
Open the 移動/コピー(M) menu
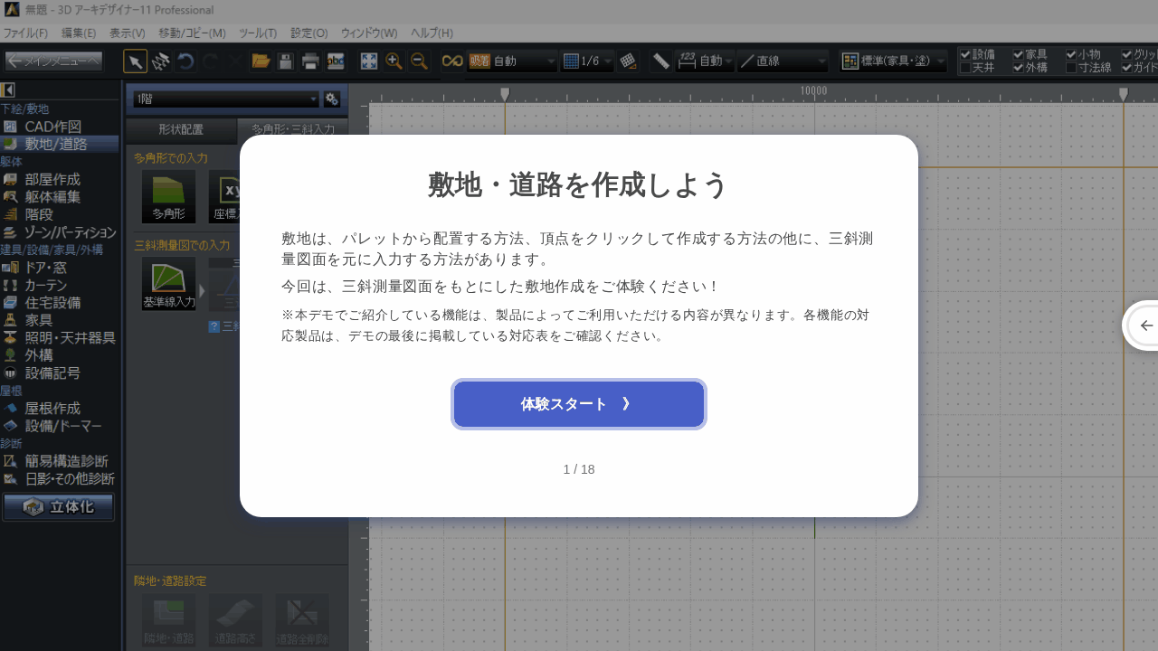(192, 33)
